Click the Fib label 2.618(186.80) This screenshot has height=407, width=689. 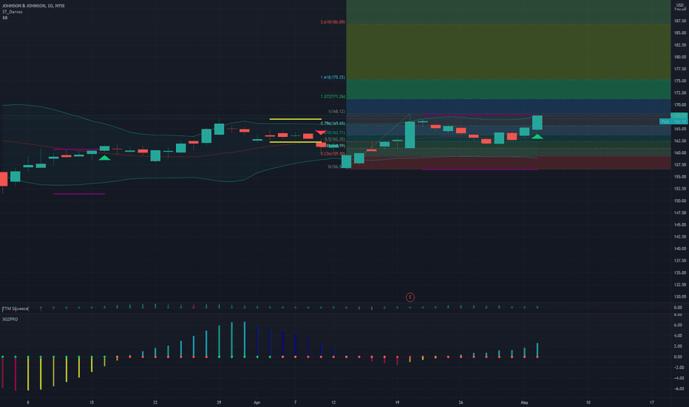coord(333,22)
